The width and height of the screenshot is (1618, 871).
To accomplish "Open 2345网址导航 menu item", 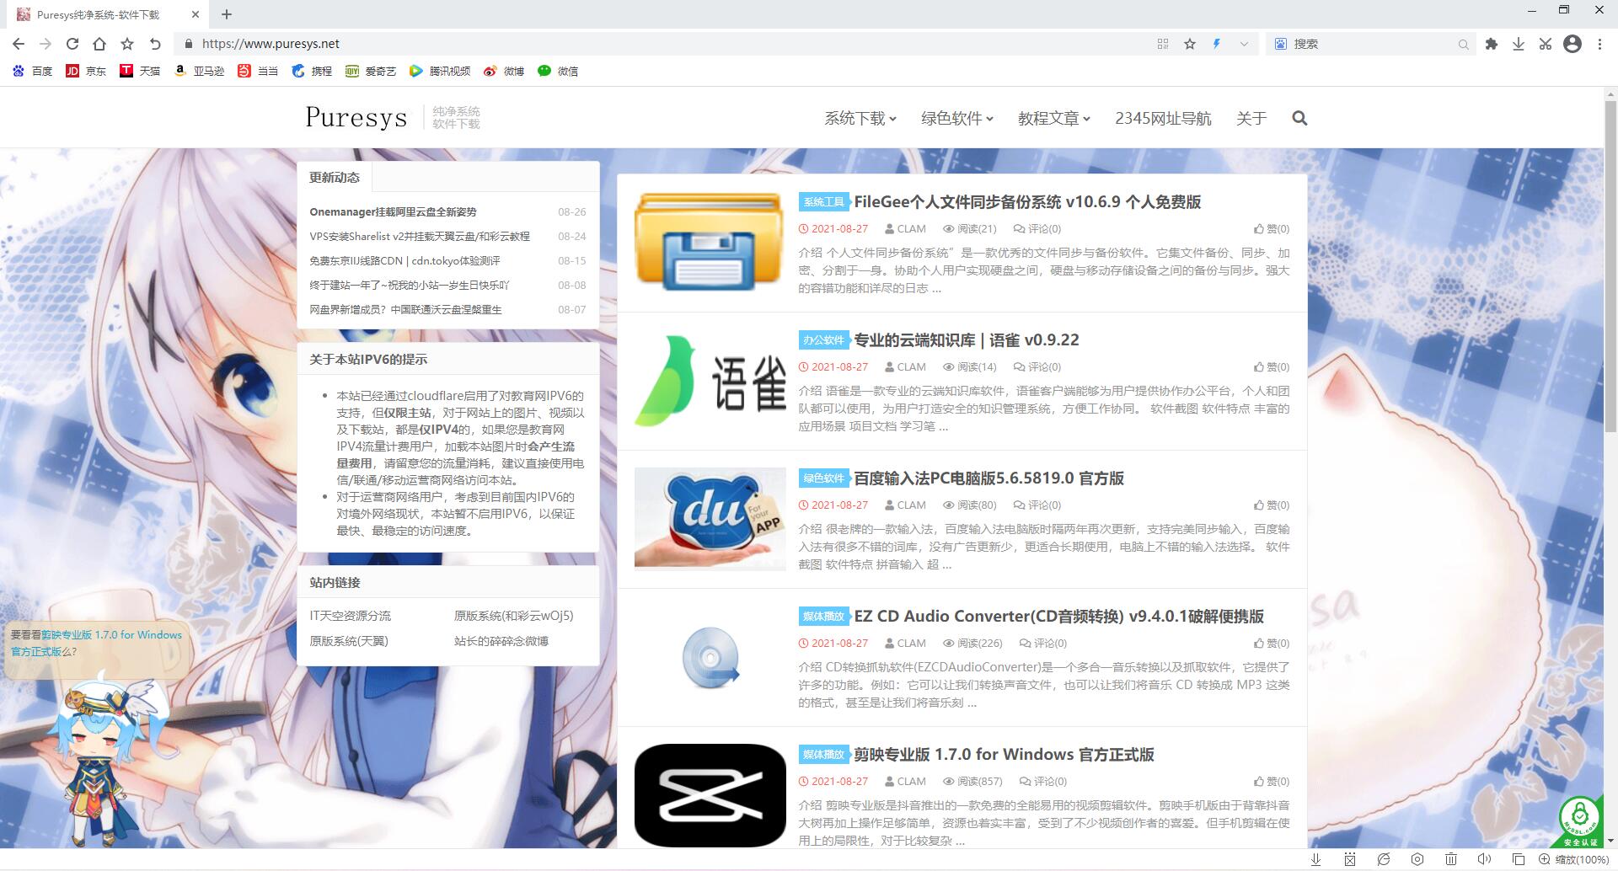I will (x=1163, y=119).
